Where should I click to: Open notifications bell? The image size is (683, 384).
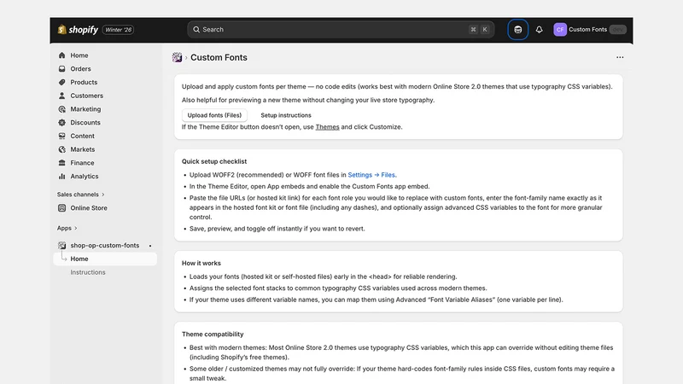pyautogui.click(x=540, y=30)
